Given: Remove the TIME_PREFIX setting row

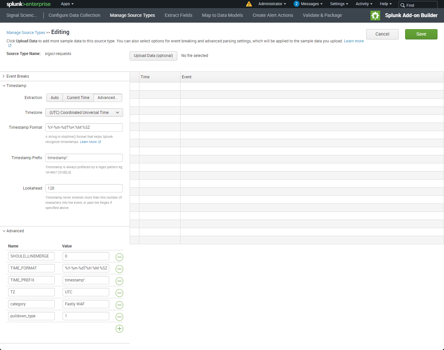Looking at the screenshot, I should (x=119, y=281).
